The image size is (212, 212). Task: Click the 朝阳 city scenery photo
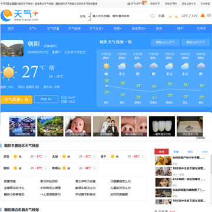(x=12, y=48)
